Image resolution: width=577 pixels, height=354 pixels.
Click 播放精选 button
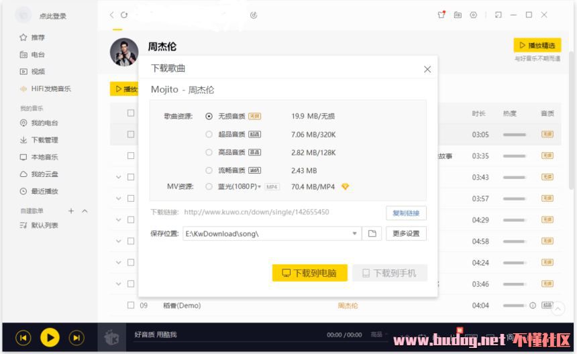point(537,45)
